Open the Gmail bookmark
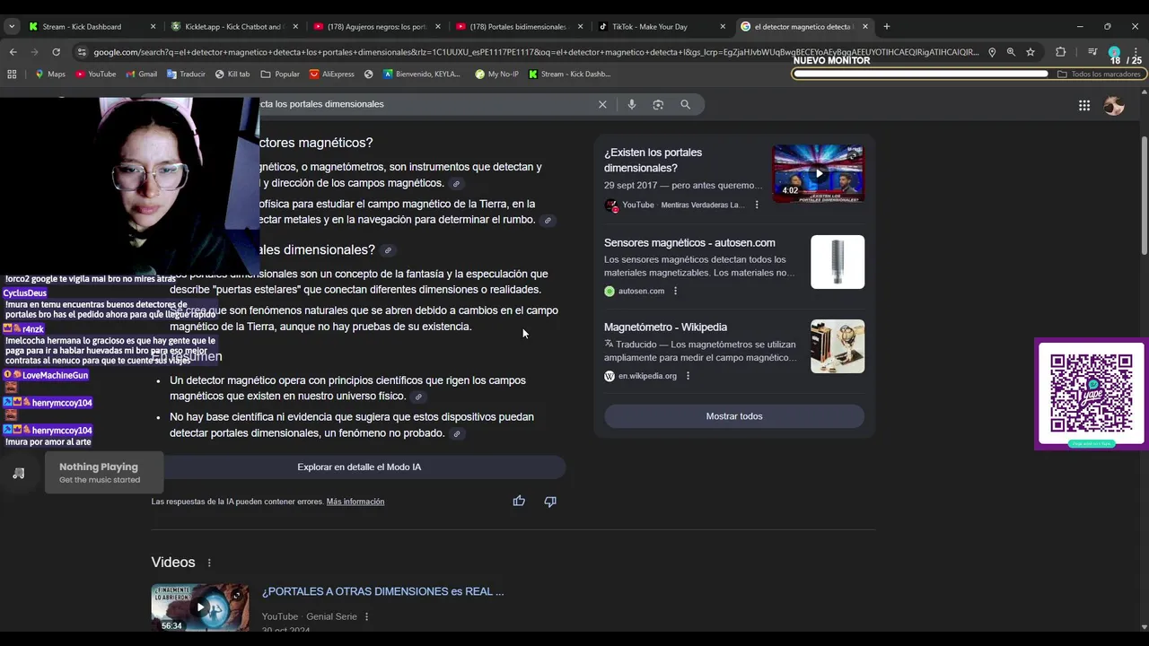 click(x=141, y=74)
